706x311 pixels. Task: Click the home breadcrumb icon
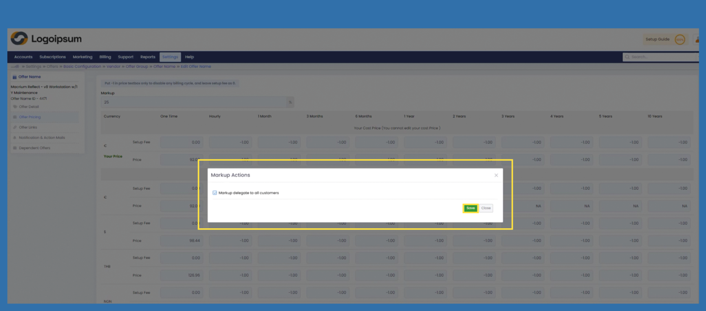click(x=16, y=66)
